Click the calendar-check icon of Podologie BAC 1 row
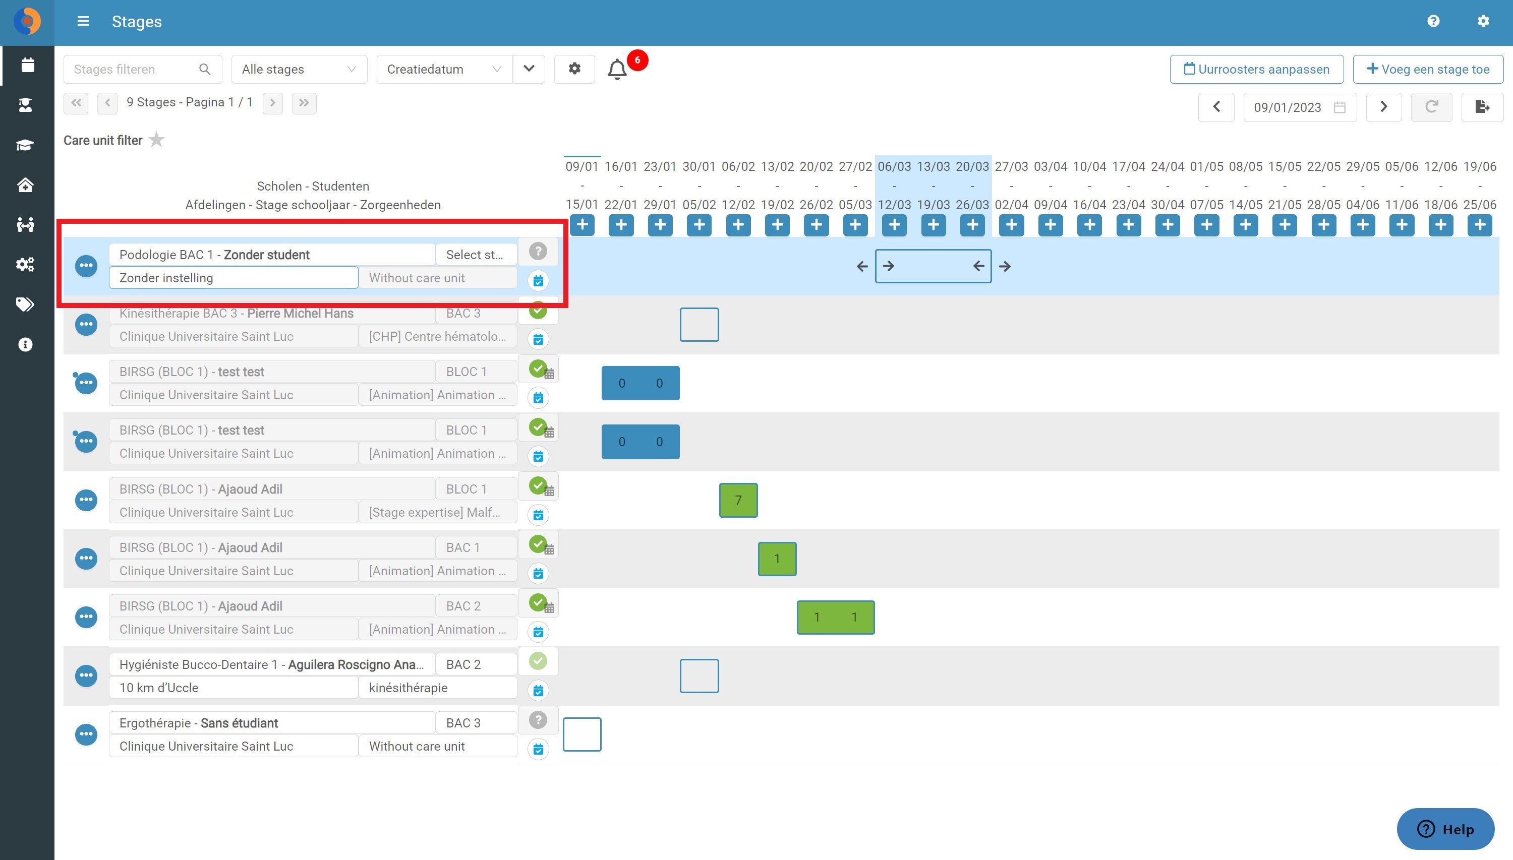Image resolution: width=1513 pixels, height=860 pixels. point(538,281)
